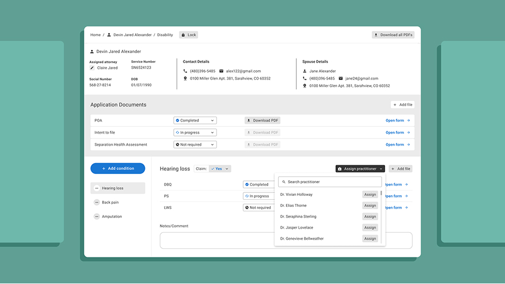Click practitioner list scrollbar
This screenshot has width=505, height=284.
[x=381, y=193]
